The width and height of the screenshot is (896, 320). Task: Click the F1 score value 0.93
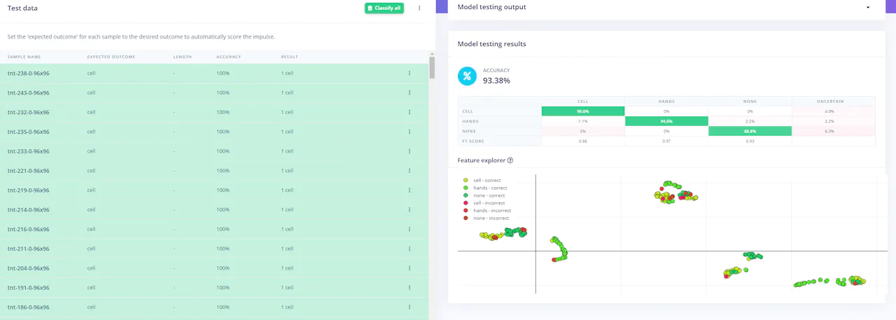tap(750, 141)
